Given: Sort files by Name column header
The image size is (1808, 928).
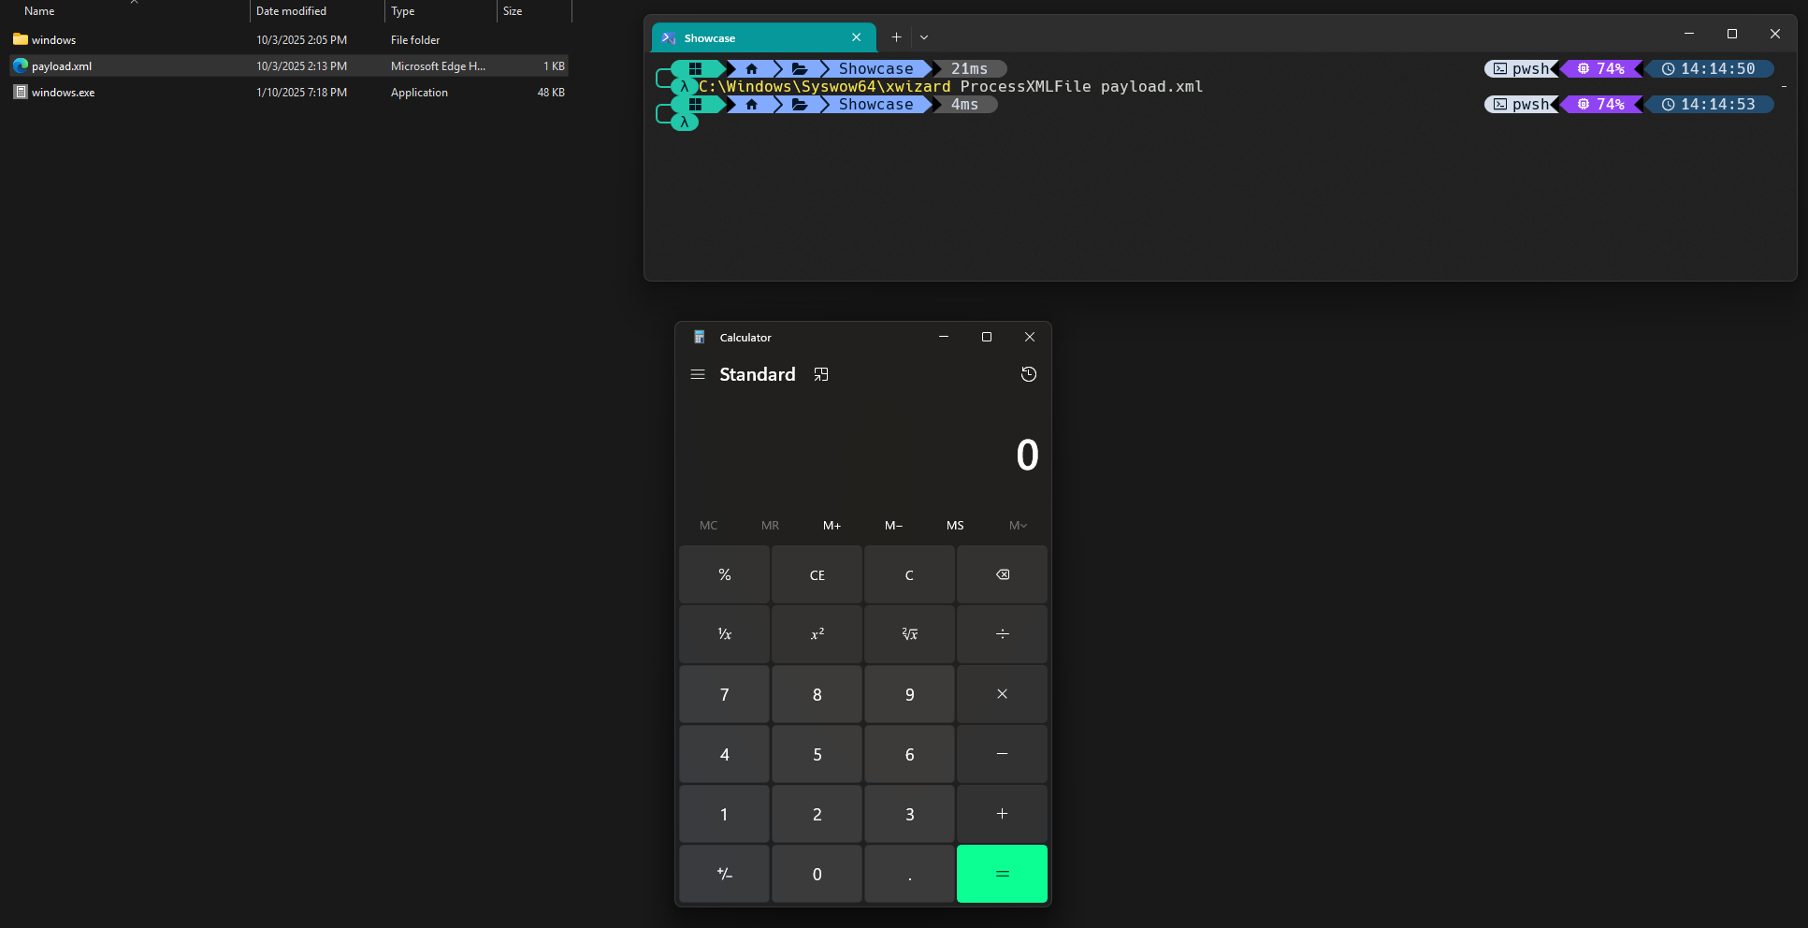Looking at the screenshot, I should click(x=39, y=11).
